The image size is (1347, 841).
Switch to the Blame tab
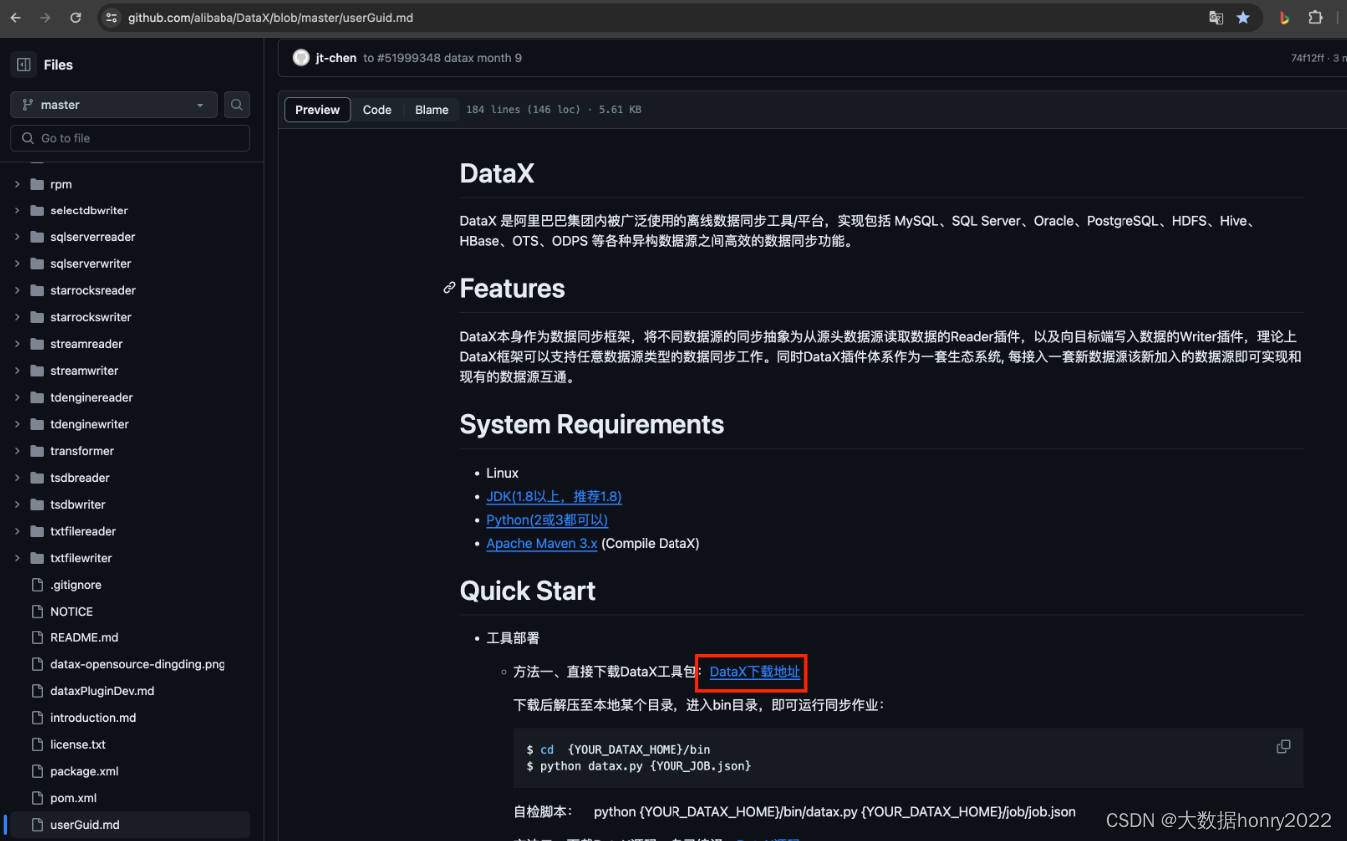click(x=432, y=110)
